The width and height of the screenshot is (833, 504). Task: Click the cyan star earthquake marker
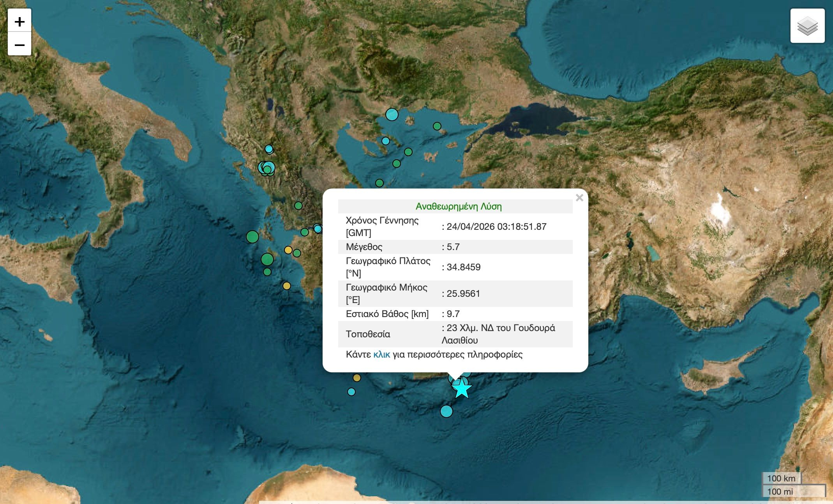pyautogui.click(x=462, y=389)
